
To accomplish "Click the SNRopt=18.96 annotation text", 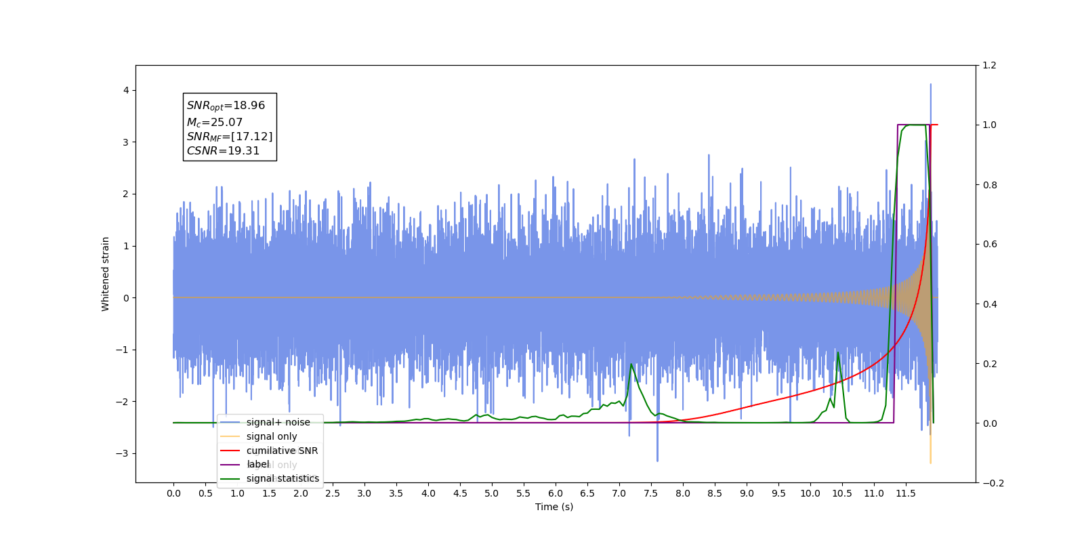I will (x=226, y=106).
